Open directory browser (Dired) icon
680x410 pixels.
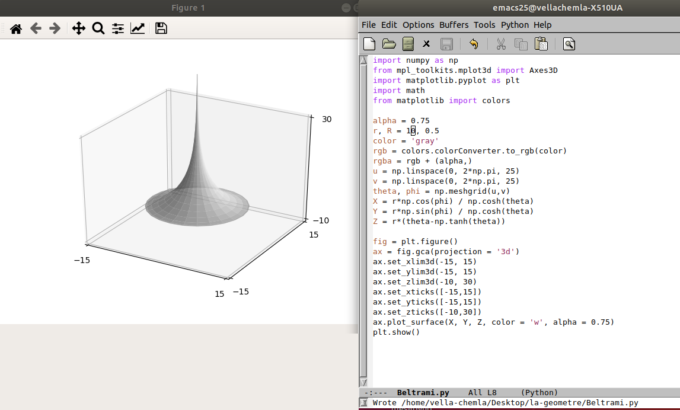point(408,44)
